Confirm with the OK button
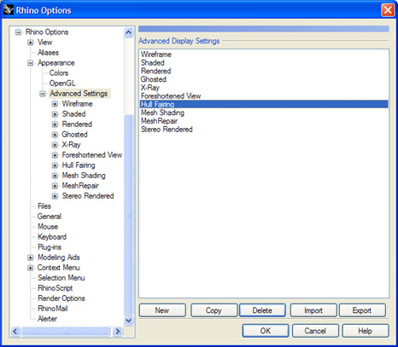 click(266, 331)
